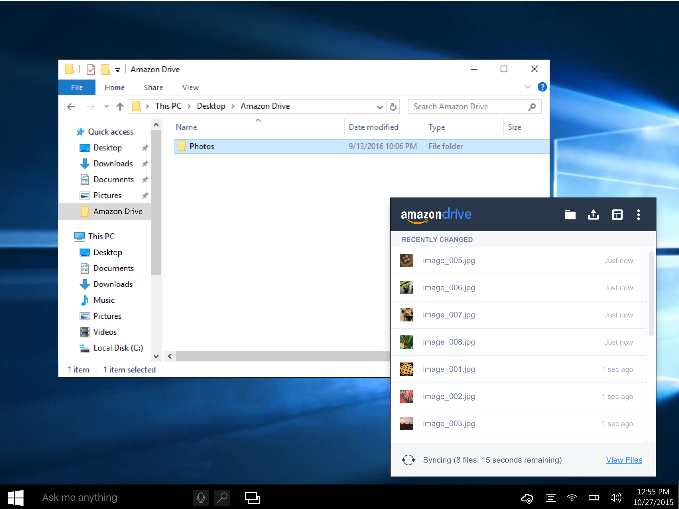Select Downloads under This PC
Viewport: 679px width, 509px height.
point(113,284)
